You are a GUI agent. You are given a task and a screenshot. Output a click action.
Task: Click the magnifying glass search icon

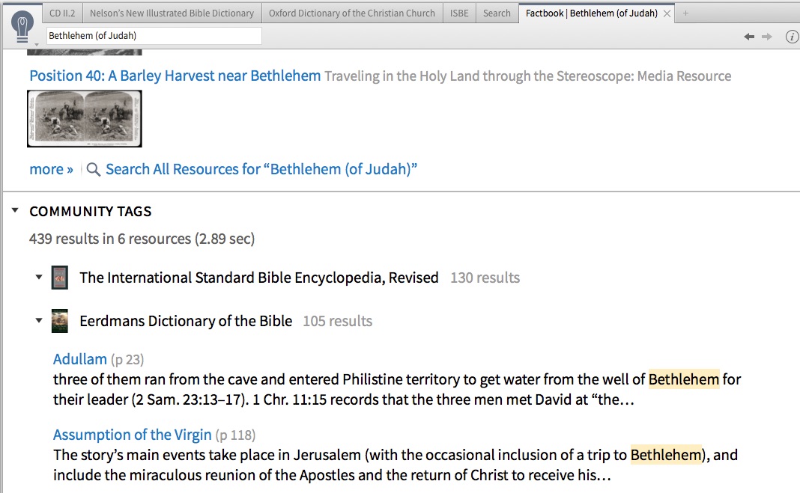93,169
